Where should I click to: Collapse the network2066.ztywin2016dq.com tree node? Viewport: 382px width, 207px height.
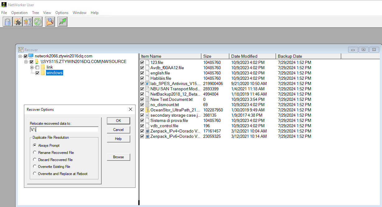point(20,56)
